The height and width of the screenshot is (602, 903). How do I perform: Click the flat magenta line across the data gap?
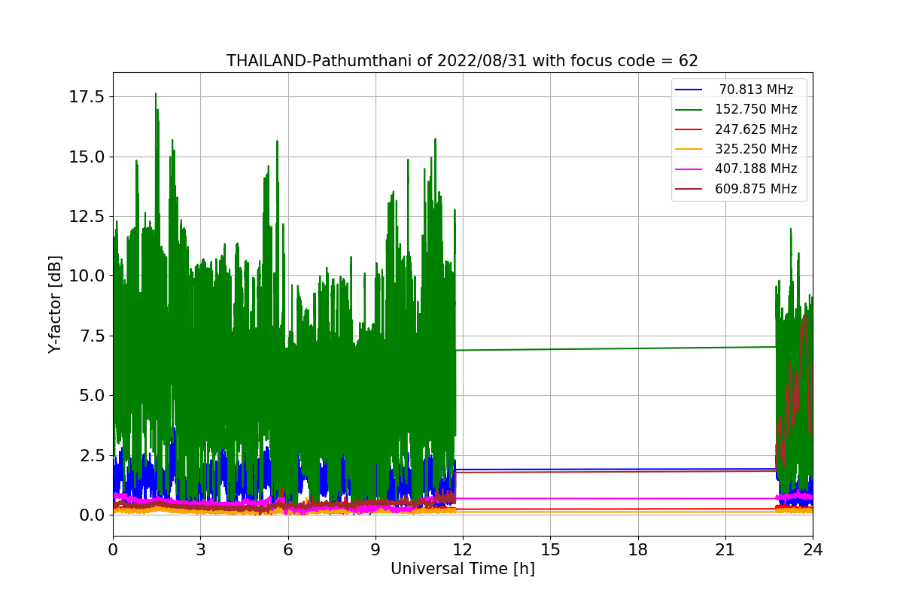coord(616,498)
